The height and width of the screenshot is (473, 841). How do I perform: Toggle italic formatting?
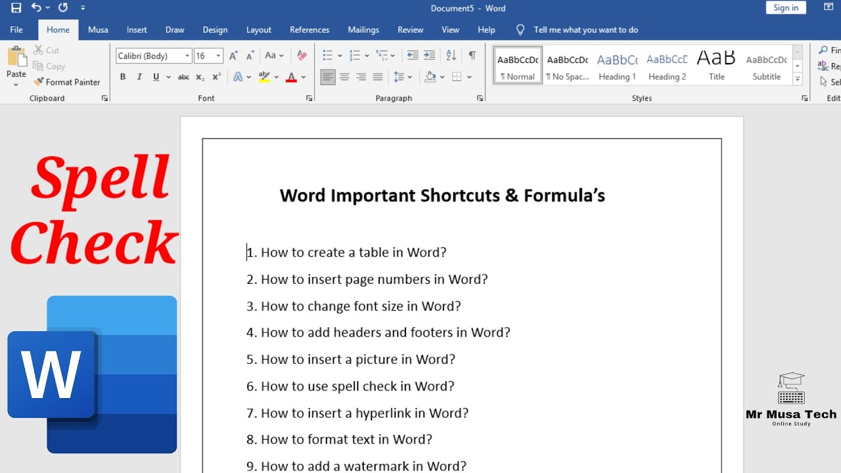click(x=139, y=77)
